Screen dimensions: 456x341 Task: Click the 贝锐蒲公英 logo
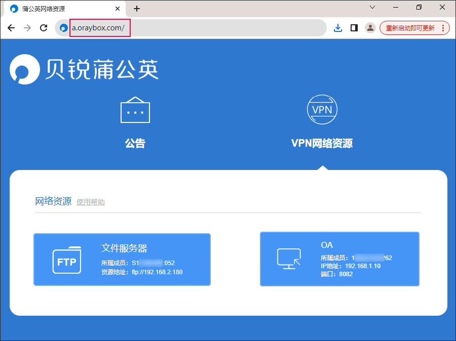coord(84,69)
